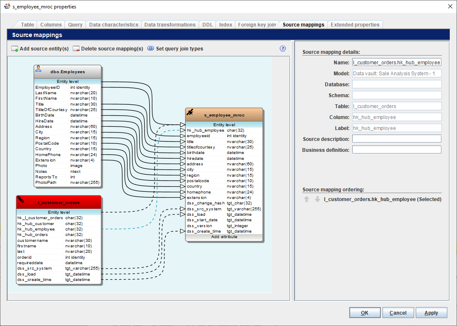
Task: Open the Foreign key join tab
Action: click(257, 25)
